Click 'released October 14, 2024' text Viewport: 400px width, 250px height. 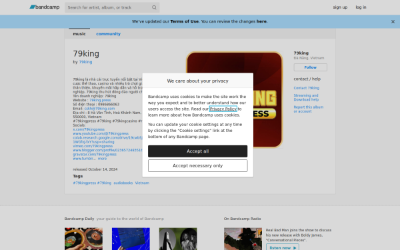(95, 169)
